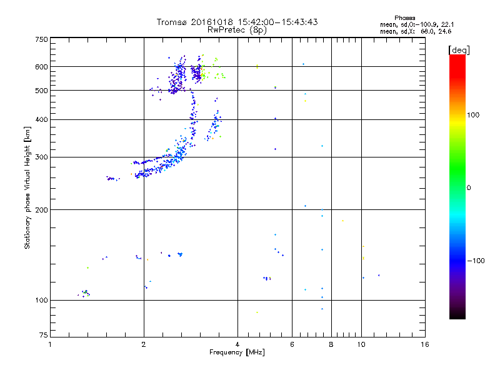Viewport: 500px width, 375px height.
Task: Click colorbar tick label '100'
Action: 473,115
